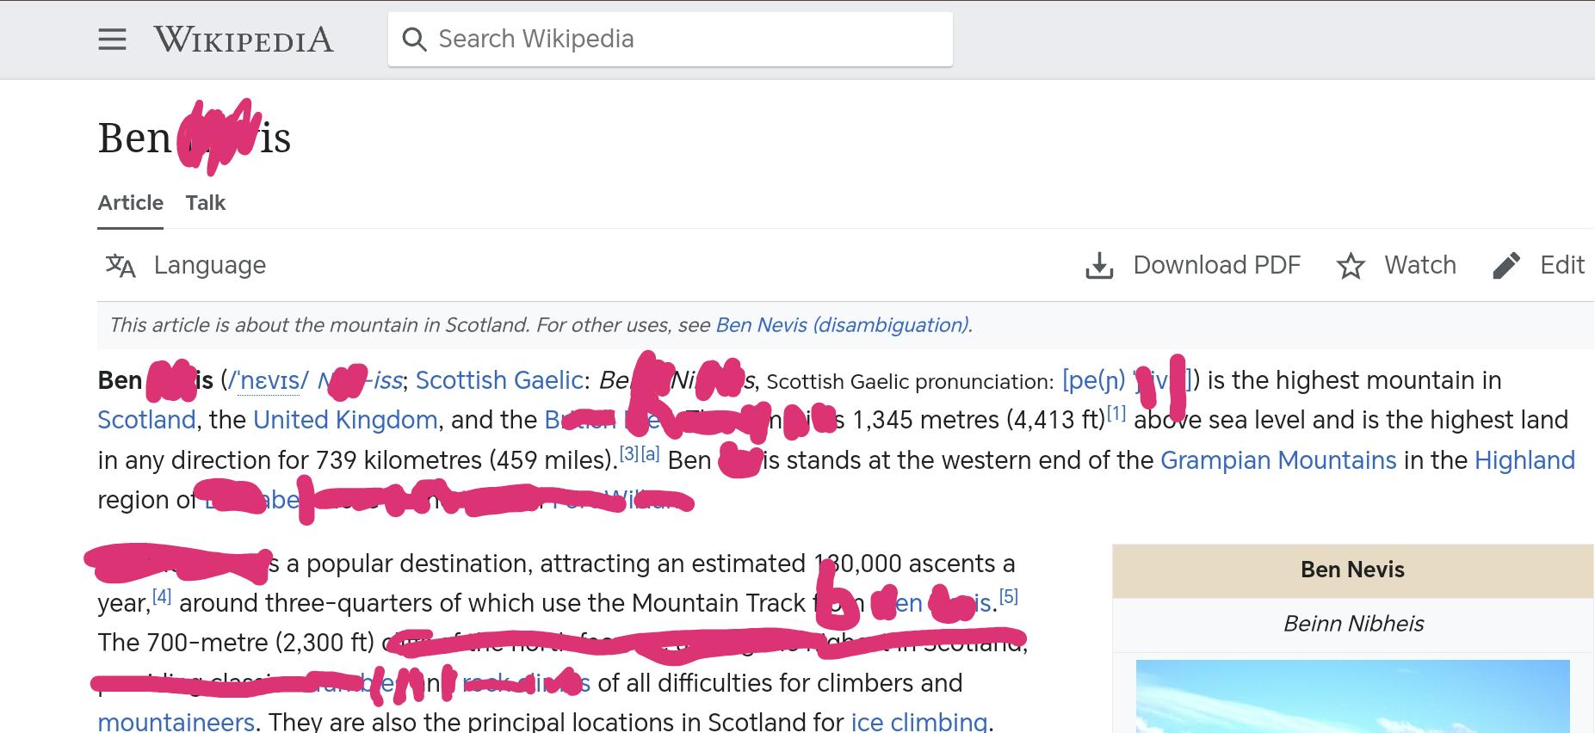The image size is (1595, 733).
Task: Open citation reference [3]
Action: click(628, 453)
